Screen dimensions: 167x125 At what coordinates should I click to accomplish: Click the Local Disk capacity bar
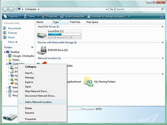(64, 34)
